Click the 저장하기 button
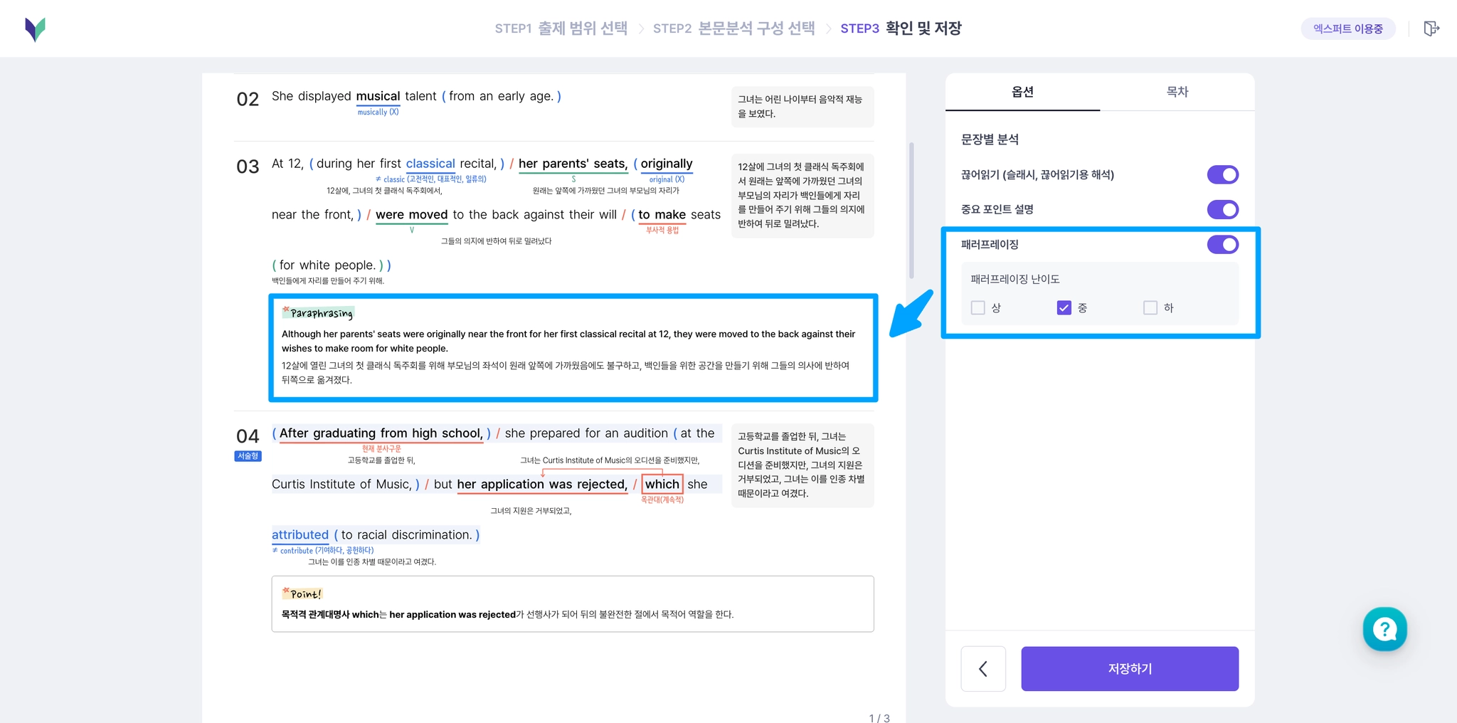 pyautogui.click(x=1130, y=669)
